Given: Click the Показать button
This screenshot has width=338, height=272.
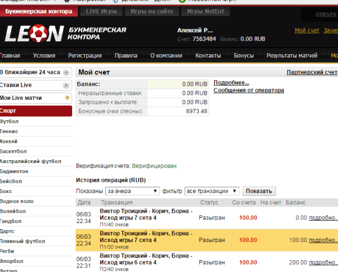Looking at the screenshot, I should pyautogui.click(x=259, y=191).
